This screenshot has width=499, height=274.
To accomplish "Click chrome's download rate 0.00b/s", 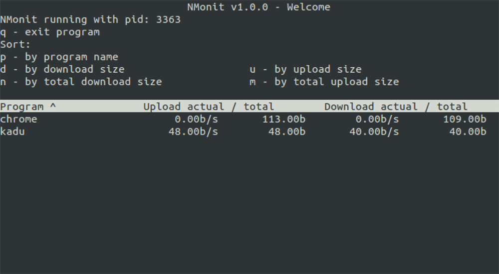I will (377, 119).
